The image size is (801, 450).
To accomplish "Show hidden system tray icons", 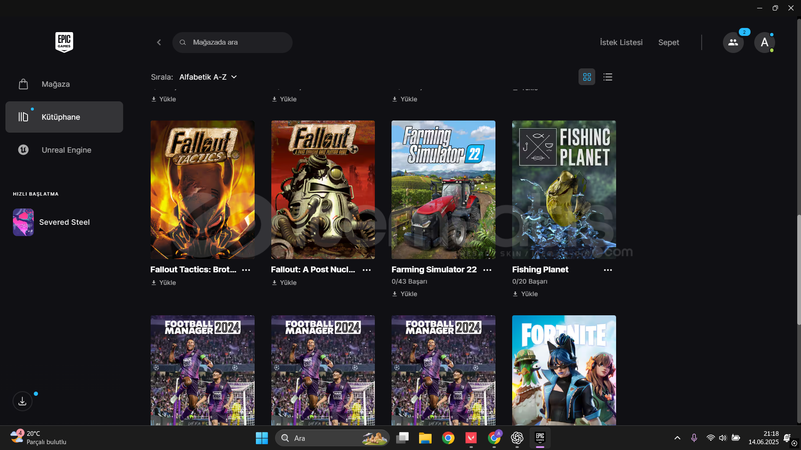I will [677, 438].
